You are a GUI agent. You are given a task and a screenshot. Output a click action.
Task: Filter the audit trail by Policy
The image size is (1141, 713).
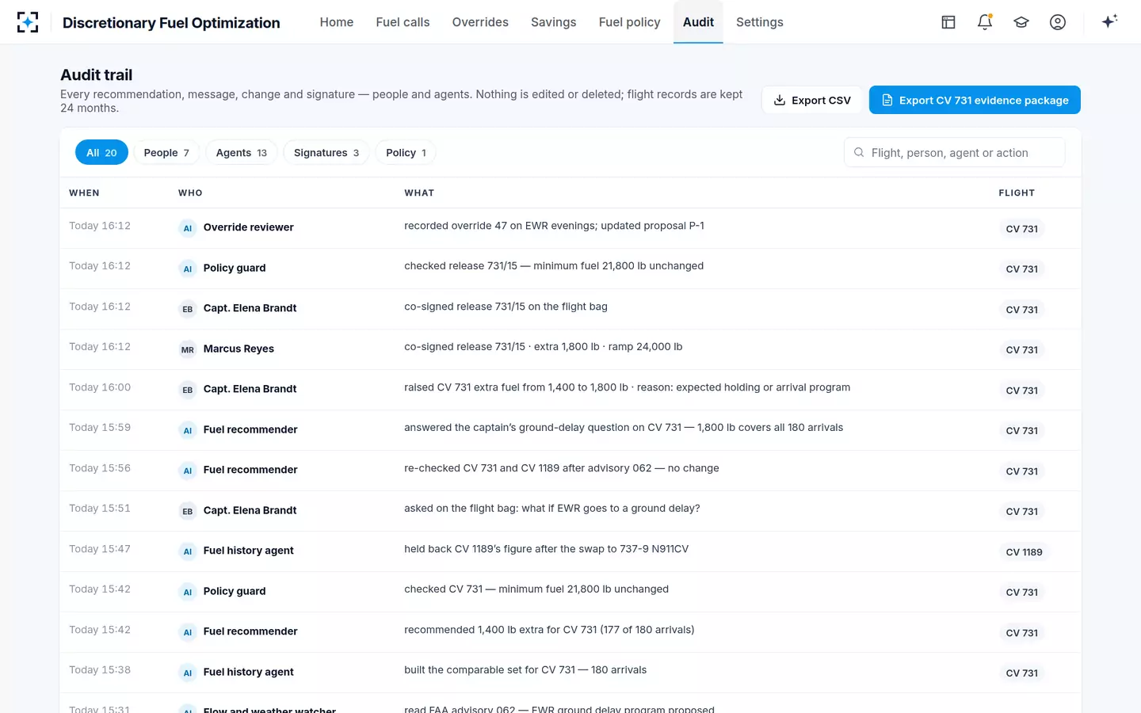click(x=406, y=152)
